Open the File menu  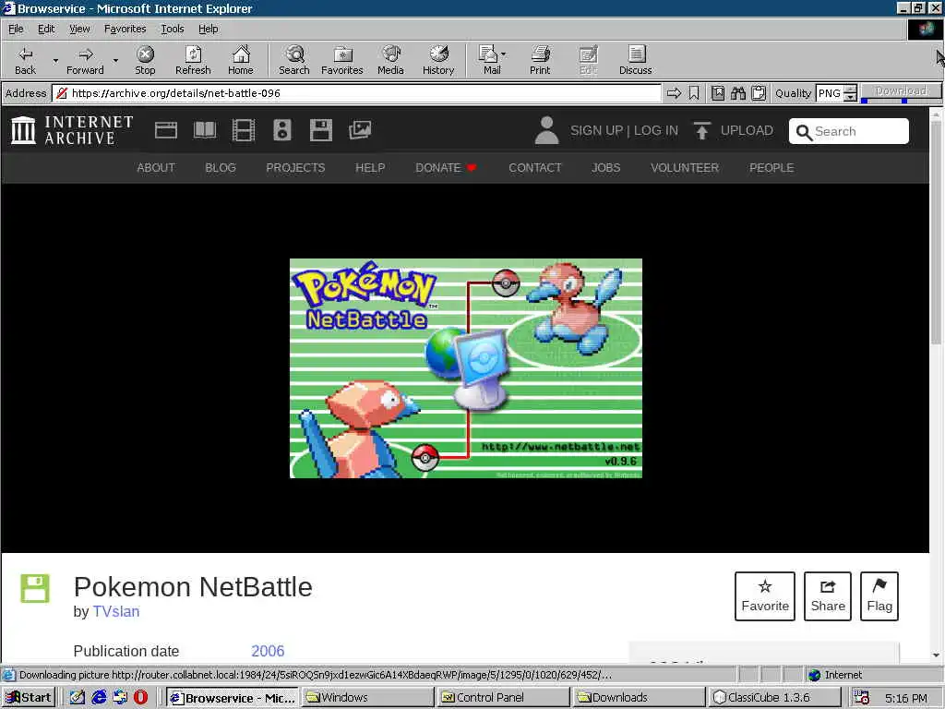tap(16, 29)
